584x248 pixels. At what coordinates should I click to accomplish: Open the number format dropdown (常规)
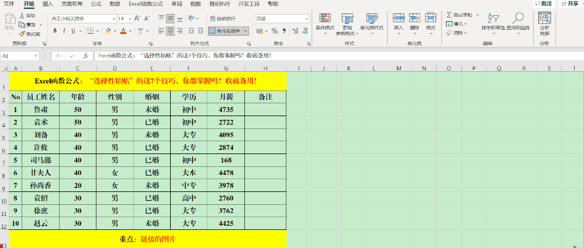coord(306,19)
